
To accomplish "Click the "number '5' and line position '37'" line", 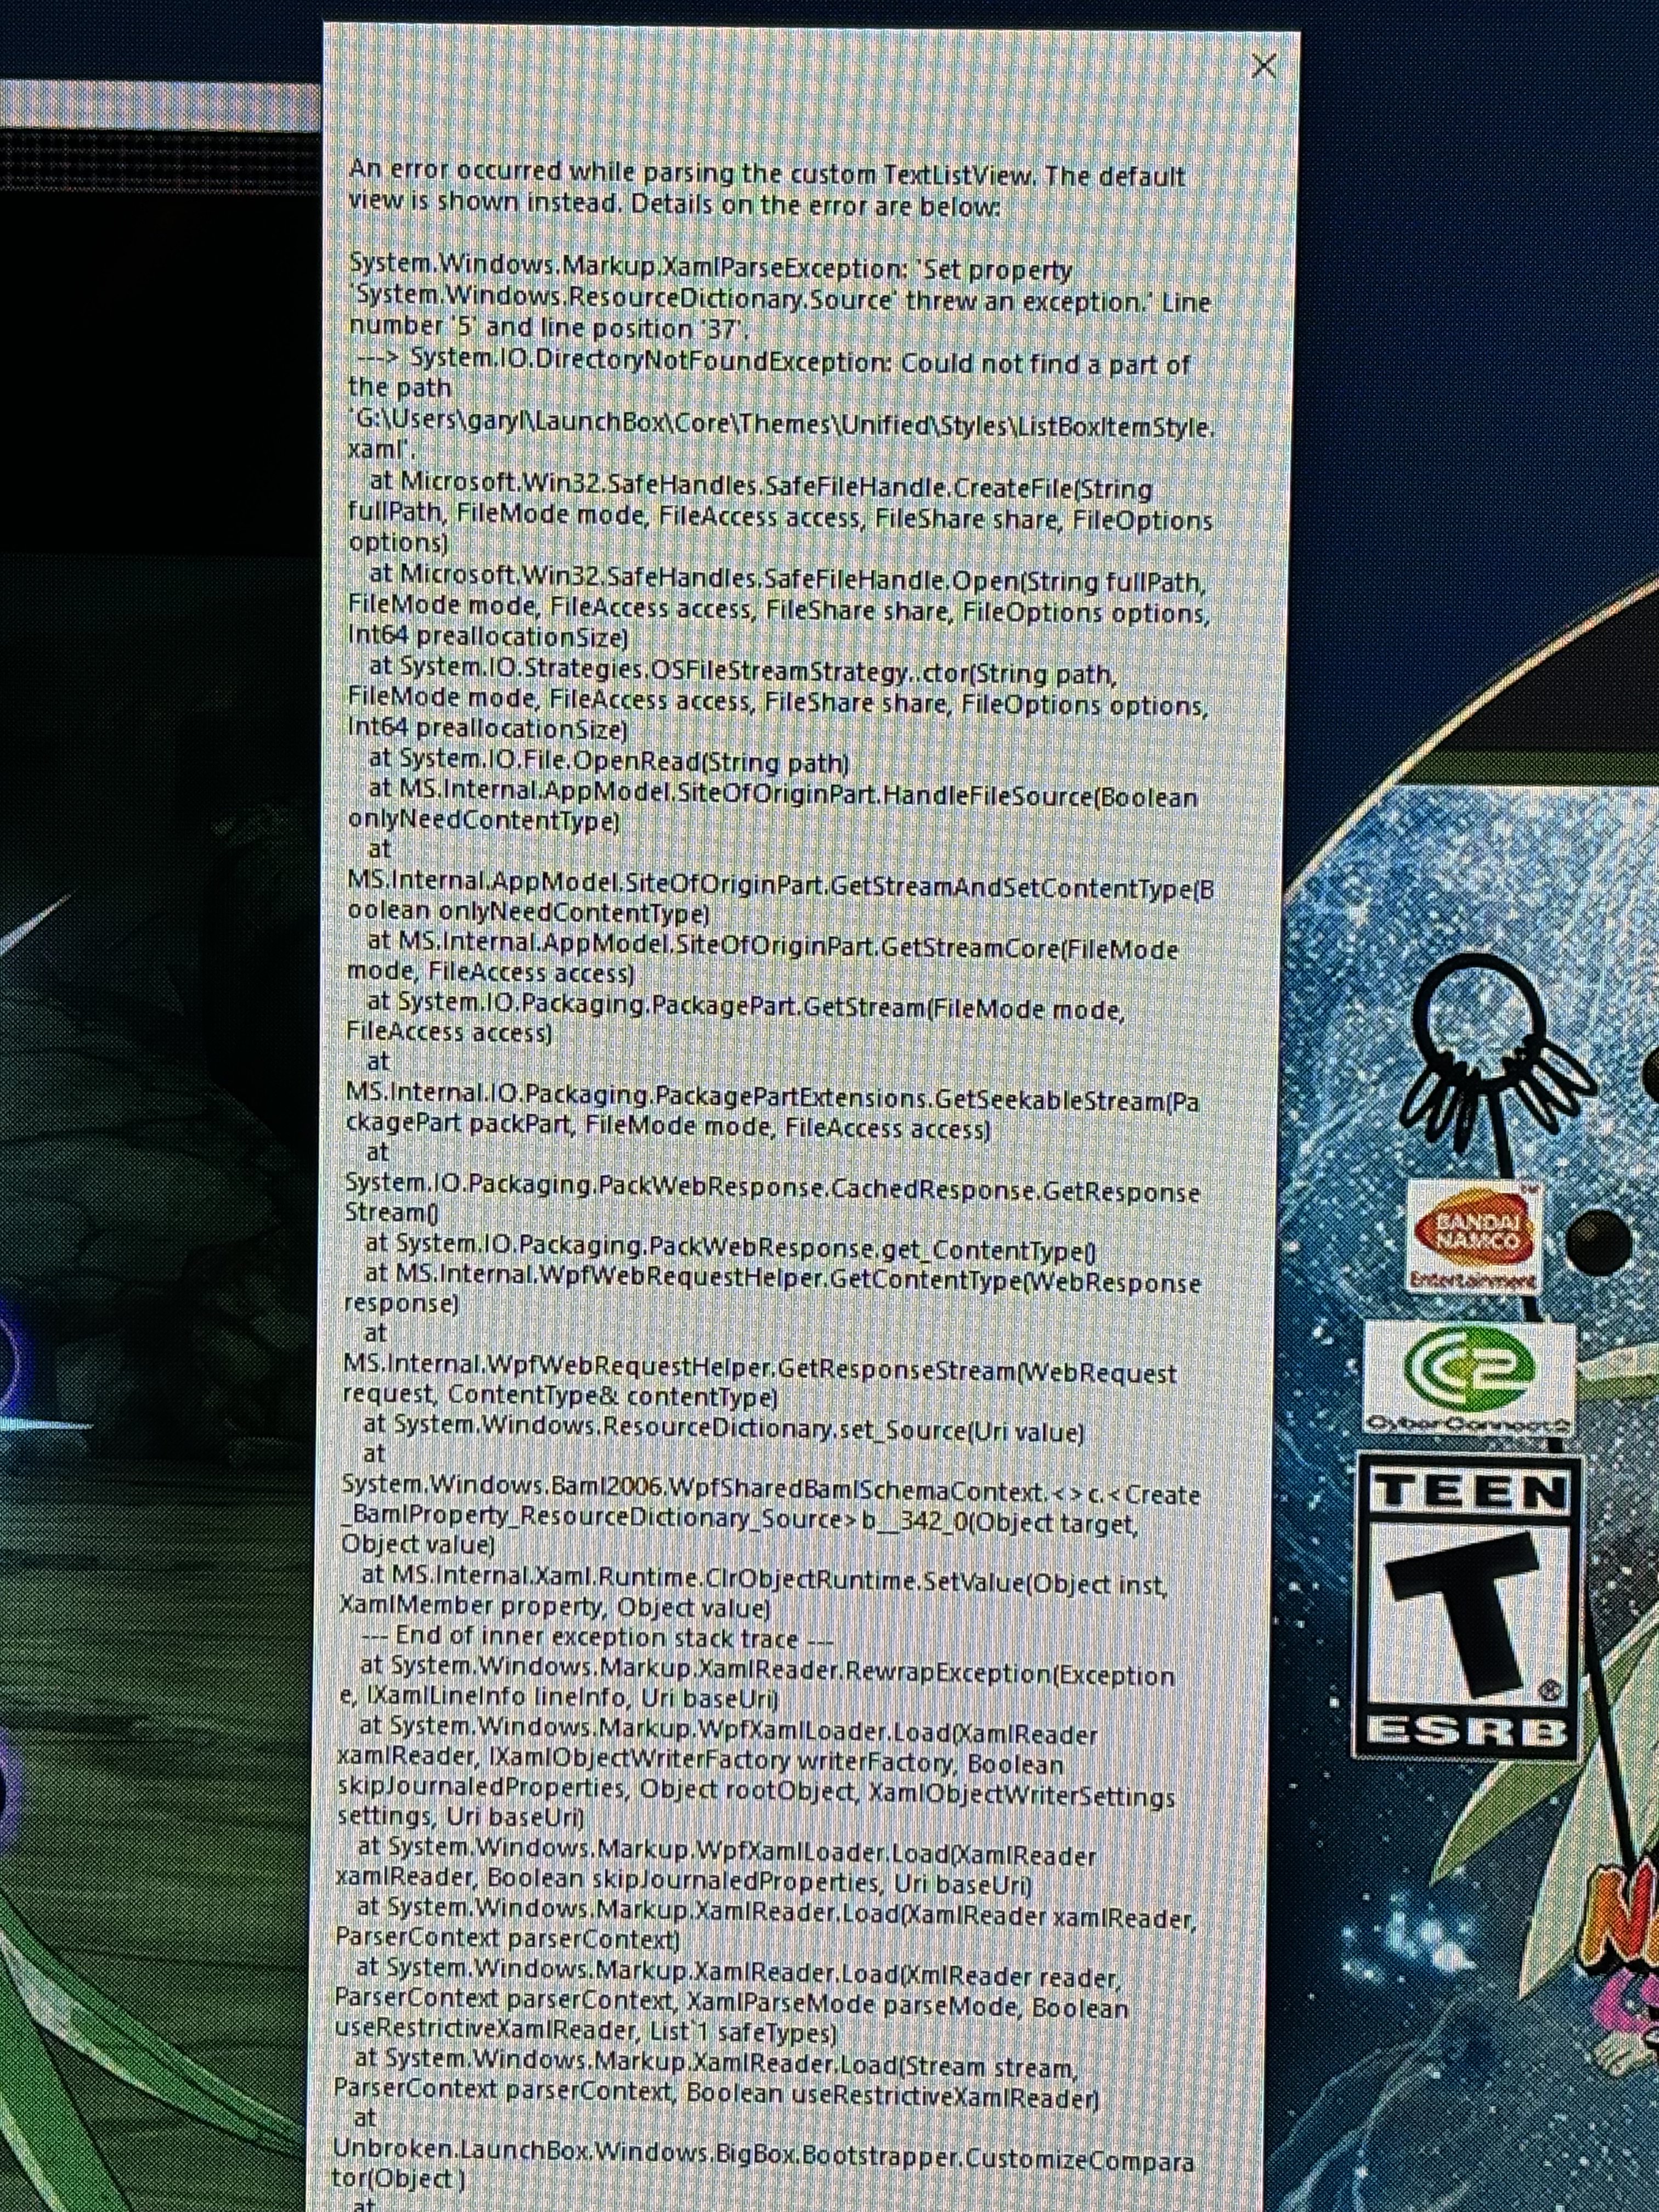I will click(548, 328).
